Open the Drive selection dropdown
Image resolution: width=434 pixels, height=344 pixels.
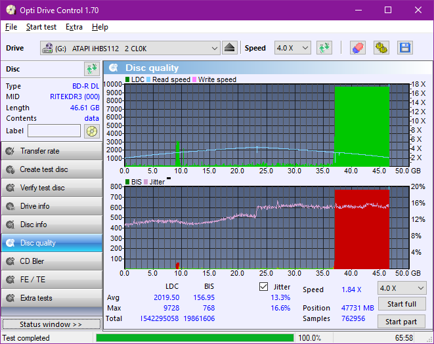pyautogui.click(x=130, y=48)
